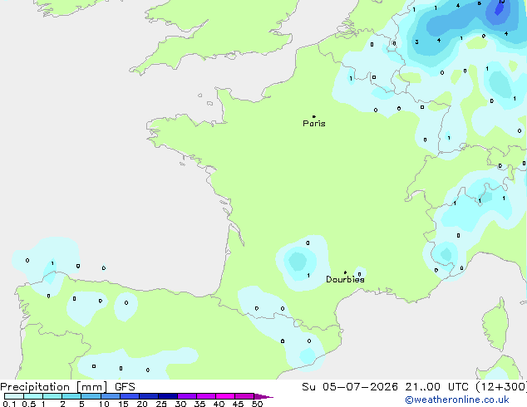Click the 'Precipitation [mm]' title text
This screenshot has height=407, width=527.
(x=54, y=387)
